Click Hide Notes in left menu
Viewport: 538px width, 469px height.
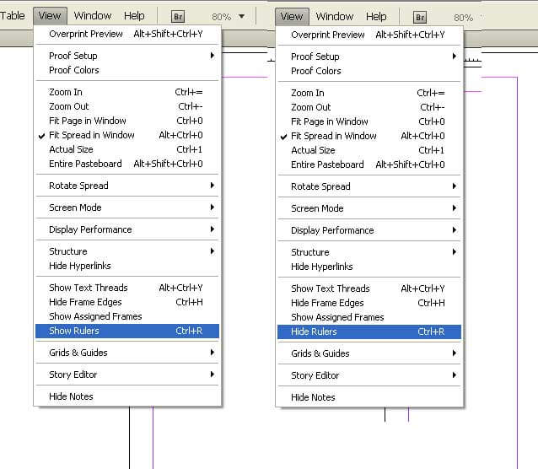(127, 396)
